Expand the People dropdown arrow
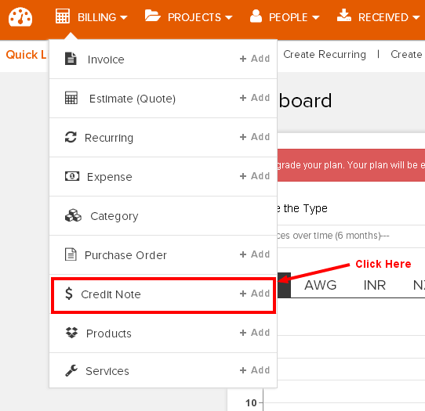 point(315,18)
